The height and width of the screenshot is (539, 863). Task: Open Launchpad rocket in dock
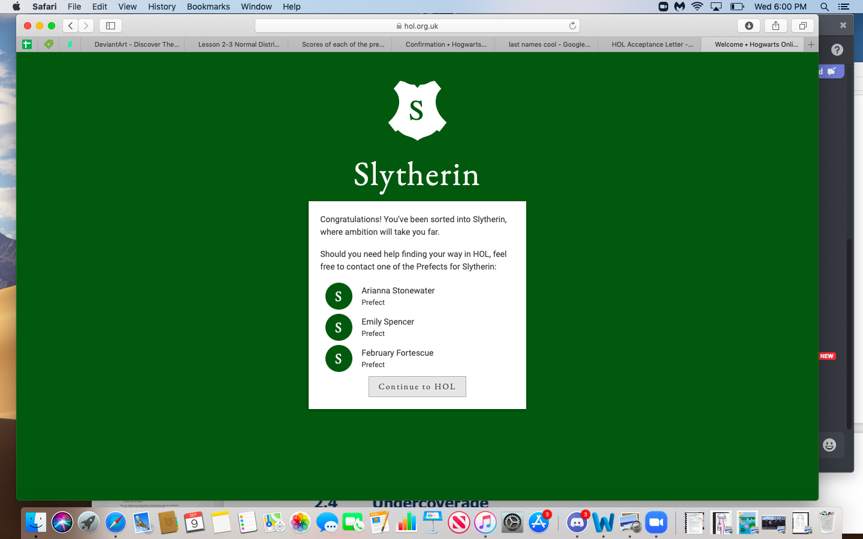[89, 522]
